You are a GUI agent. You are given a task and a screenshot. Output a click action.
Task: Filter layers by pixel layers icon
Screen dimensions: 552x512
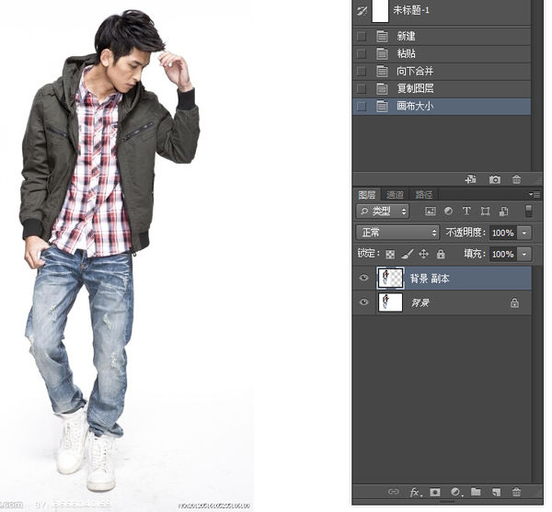click(x=431, y=211)
